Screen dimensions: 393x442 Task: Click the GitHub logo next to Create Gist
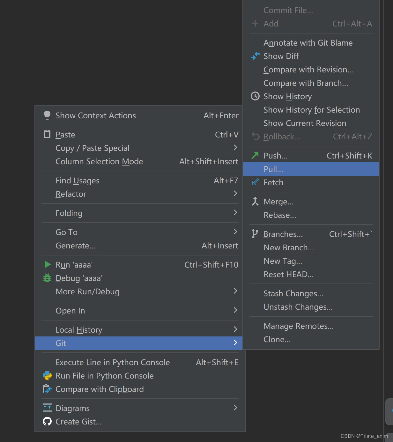coord(47,421)
